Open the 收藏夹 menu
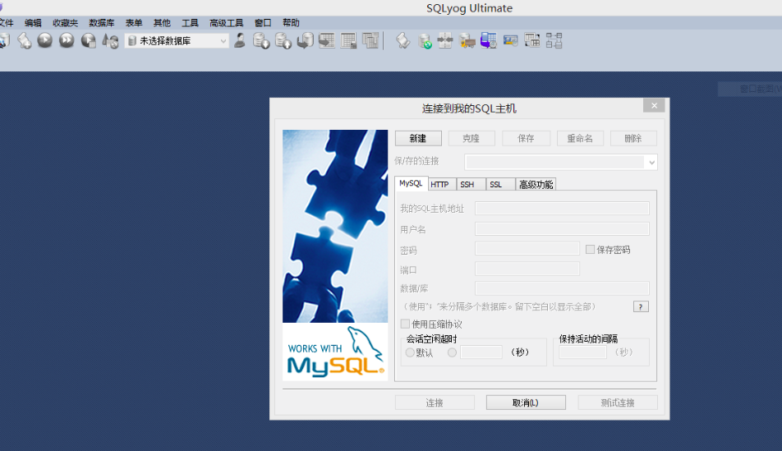Viewport: 782px width, 451px height. pyautogui.click(x=66, y=22)
